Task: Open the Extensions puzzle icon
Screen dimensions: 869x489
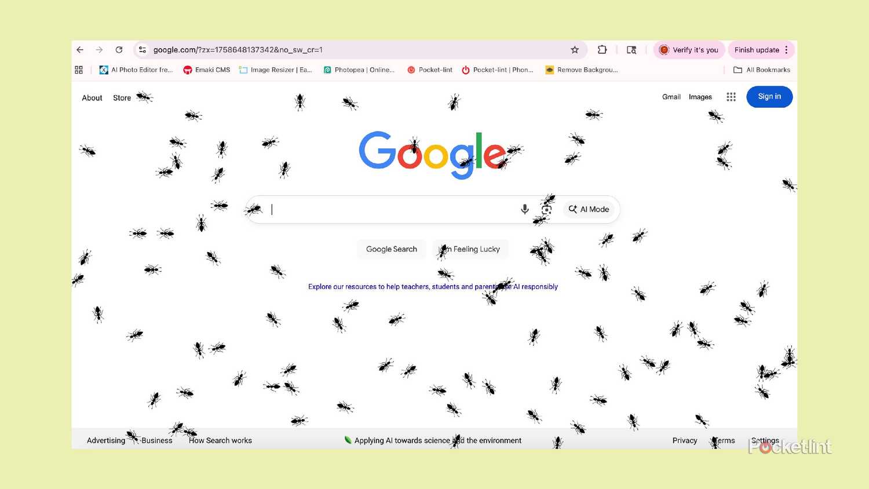Action: (x=602, y=50)
